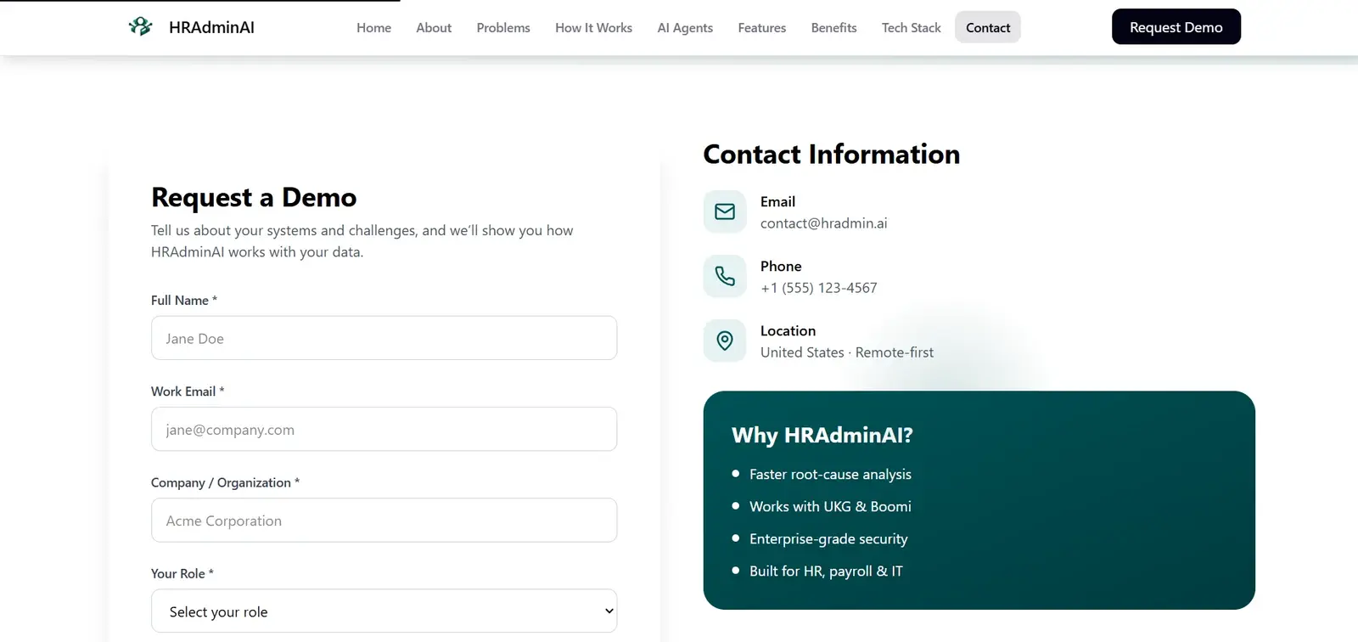
Task: Click the Your Role * label
Action: (x=182, y=573)
